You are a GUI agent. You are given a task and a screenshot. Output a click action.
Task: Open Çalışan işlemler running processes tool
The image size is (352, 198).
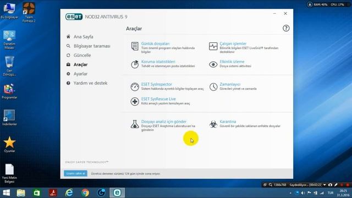[x=233, y=44]
